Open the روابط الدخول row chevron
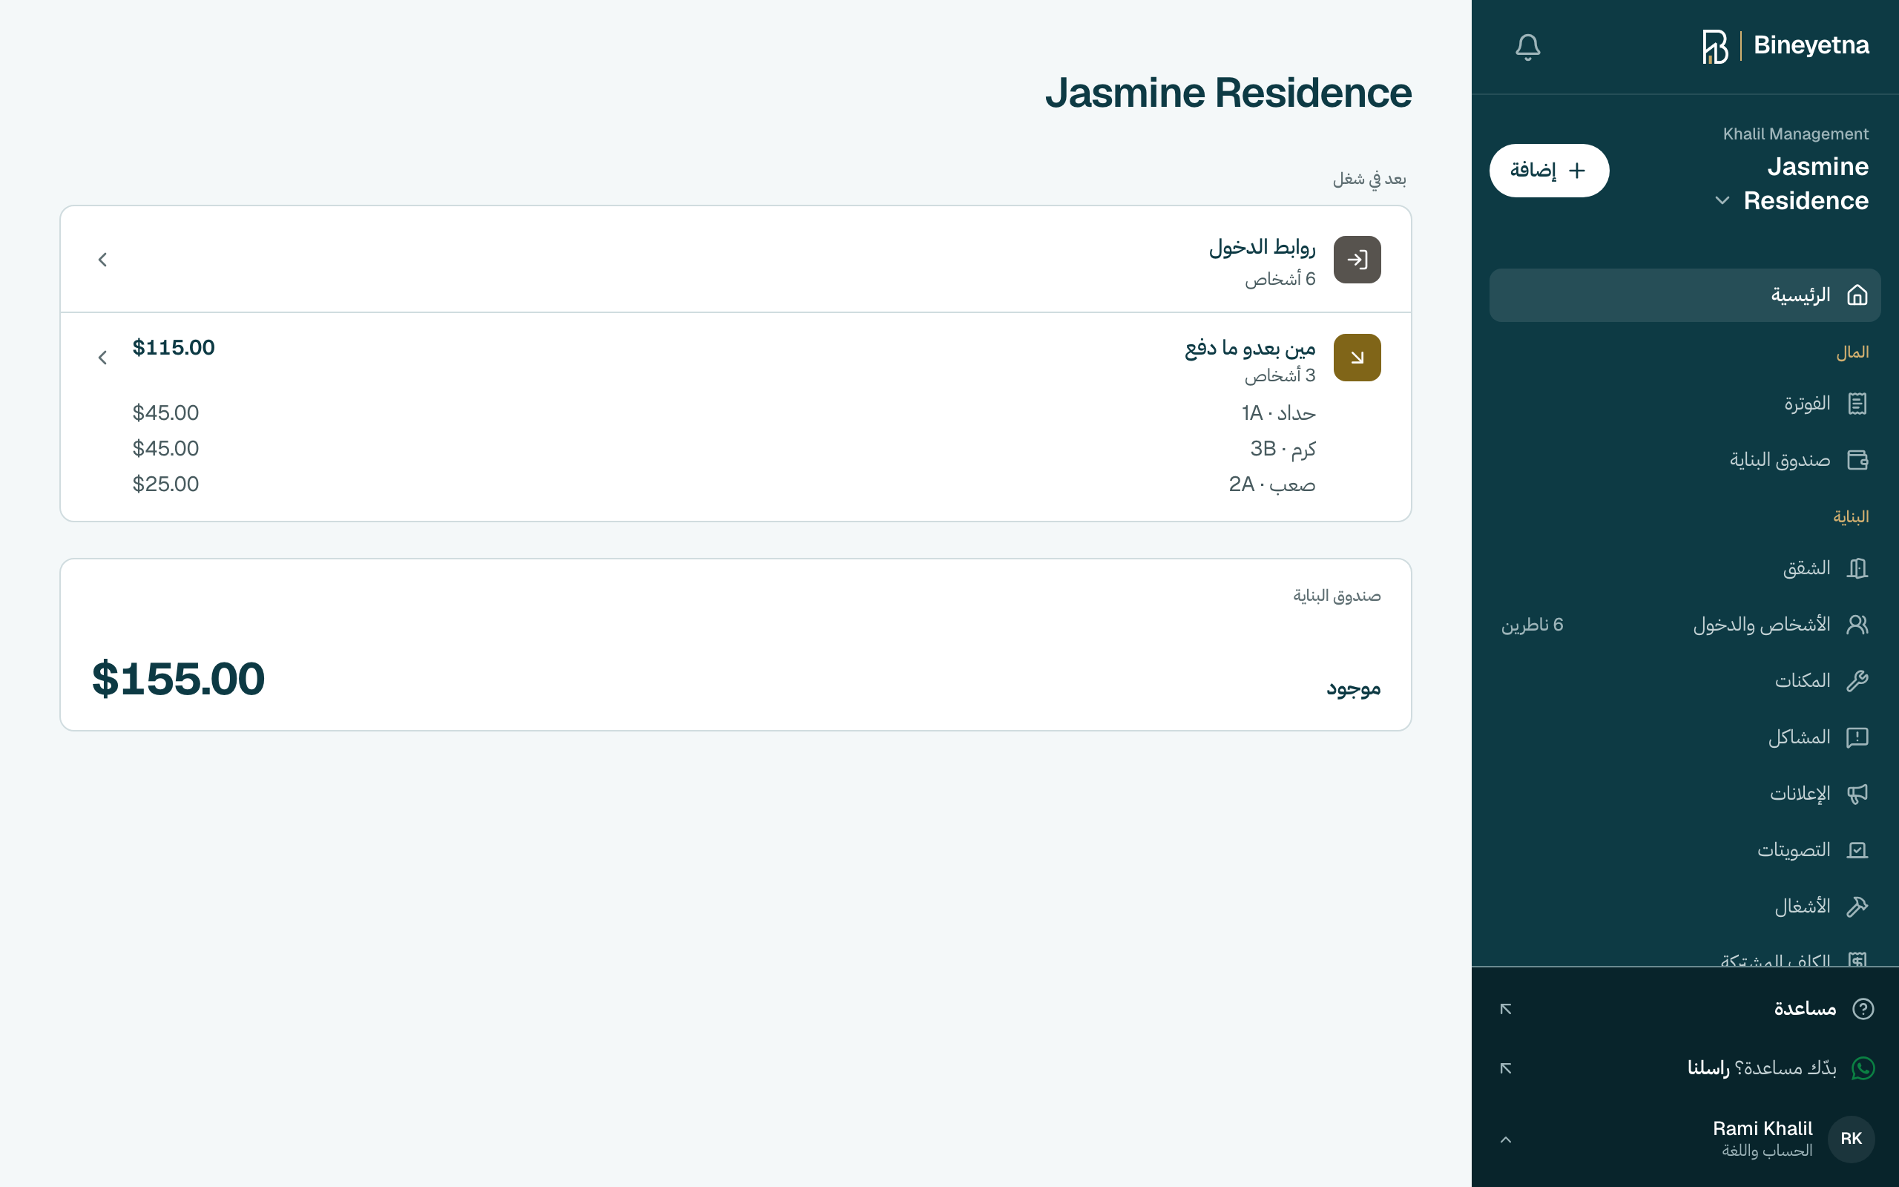 click(103, 260)
